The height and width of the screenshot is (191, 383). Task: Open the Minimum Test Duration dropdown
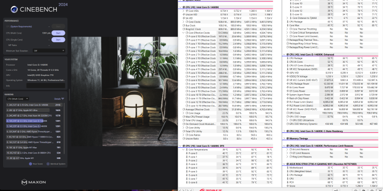49,50
